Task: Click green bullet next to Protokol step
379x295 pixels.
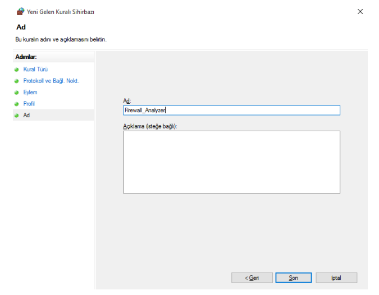Action: (x=16, y=81)
